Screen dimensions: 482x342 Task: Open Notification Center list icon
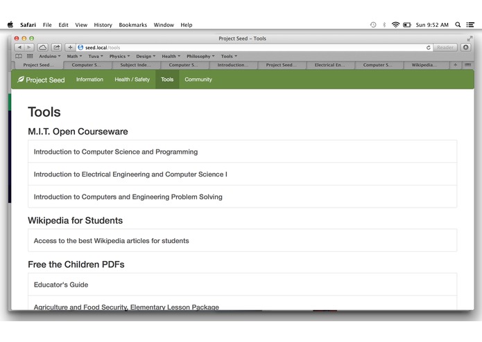(470, 25)
